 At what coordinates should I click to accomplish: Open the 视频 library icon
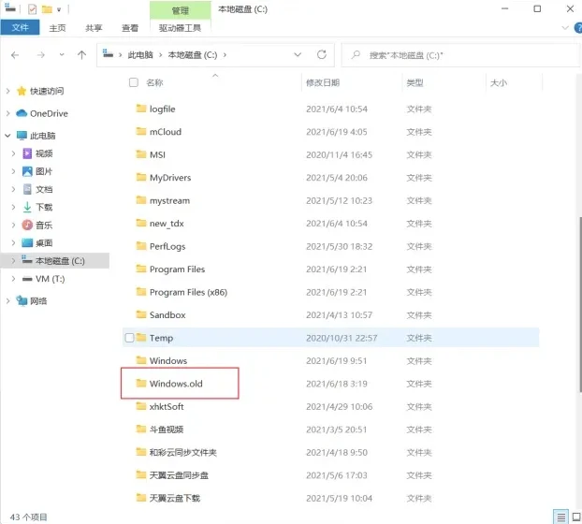coord(27,153)
